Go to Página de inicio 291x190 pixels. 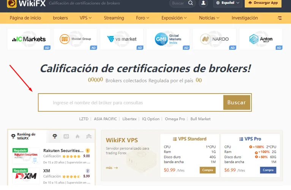click(25, 18)
